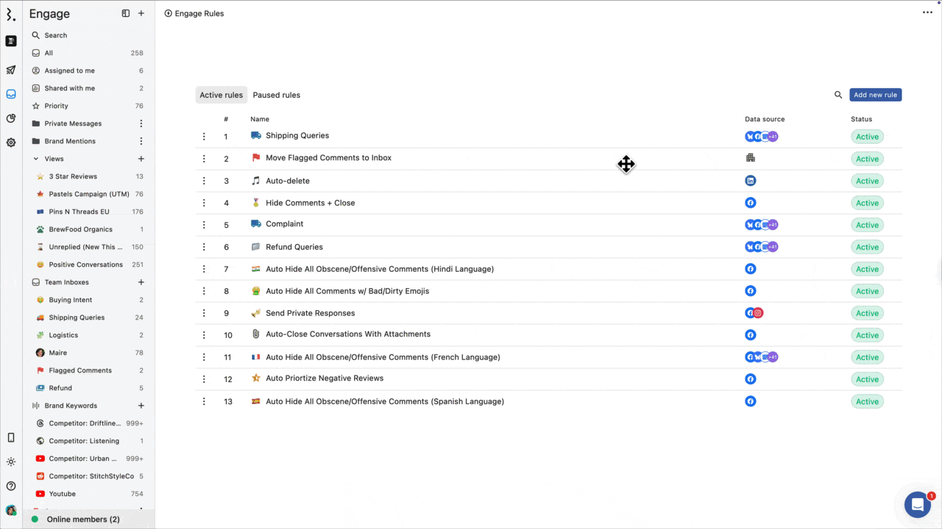
Task: Open the Send Private Responses rule
Action: (310, 313)
